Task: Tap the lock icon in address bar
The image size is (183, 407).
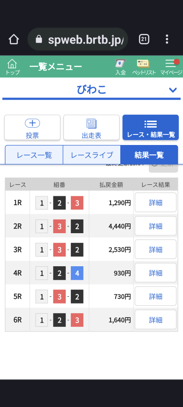Action: click(x=39, y=39)
